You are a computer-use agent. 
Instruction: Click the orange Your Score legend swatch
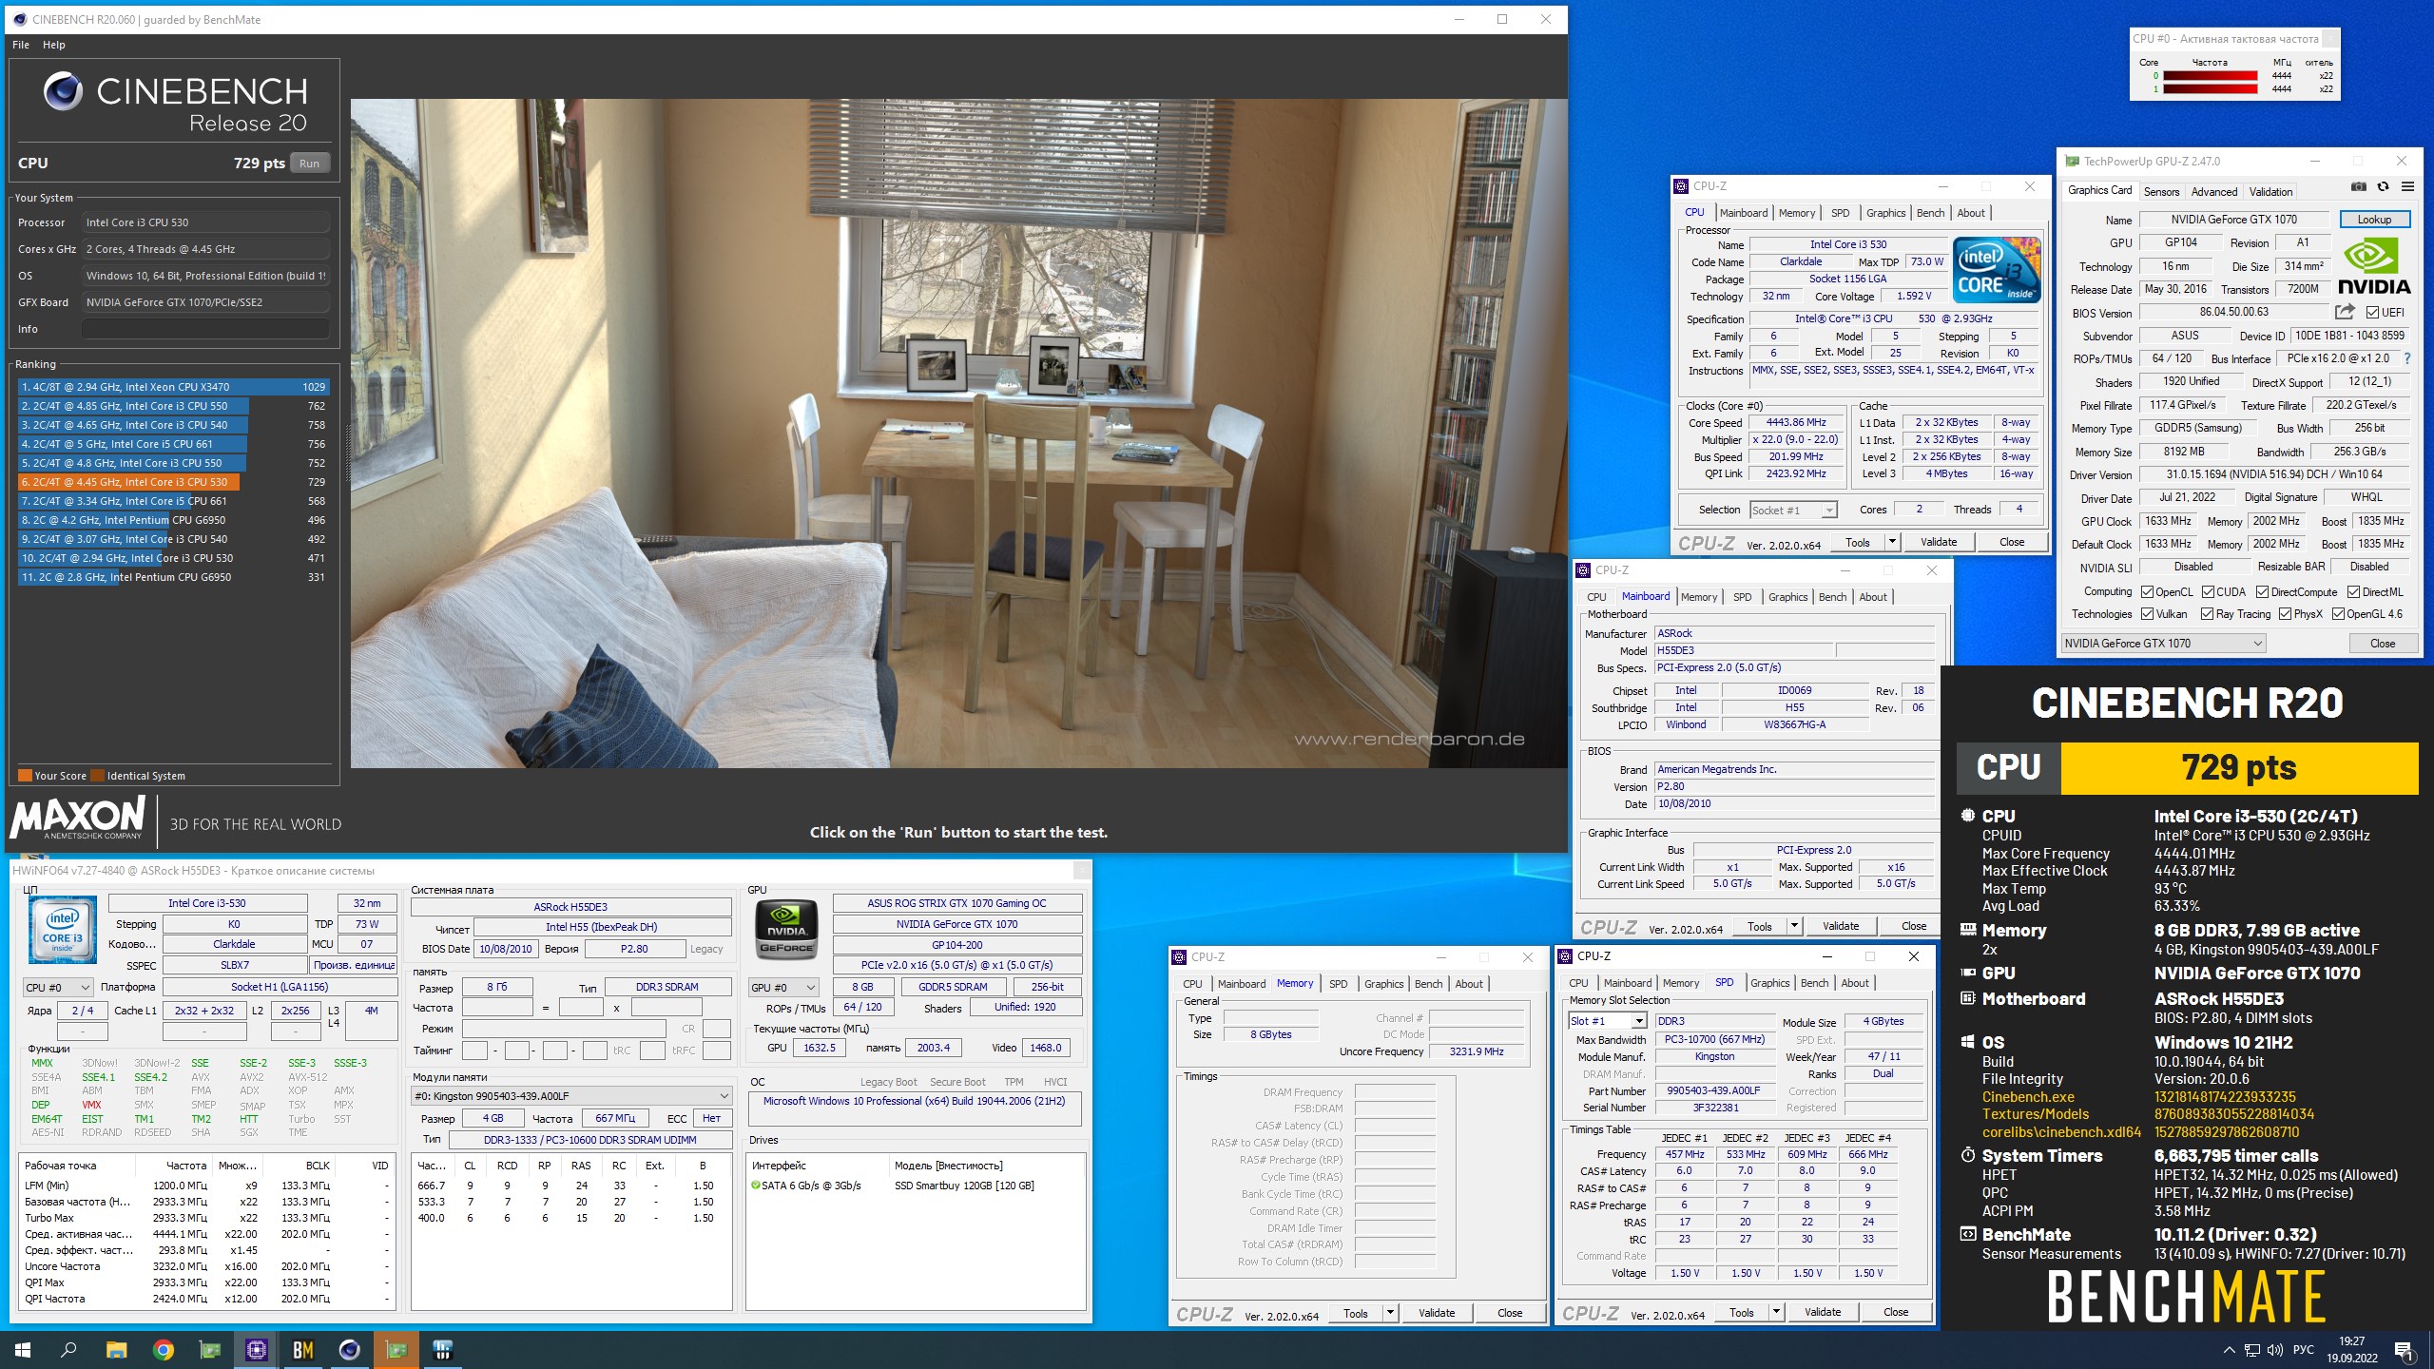pyautogui.click(x=25, y=775)
